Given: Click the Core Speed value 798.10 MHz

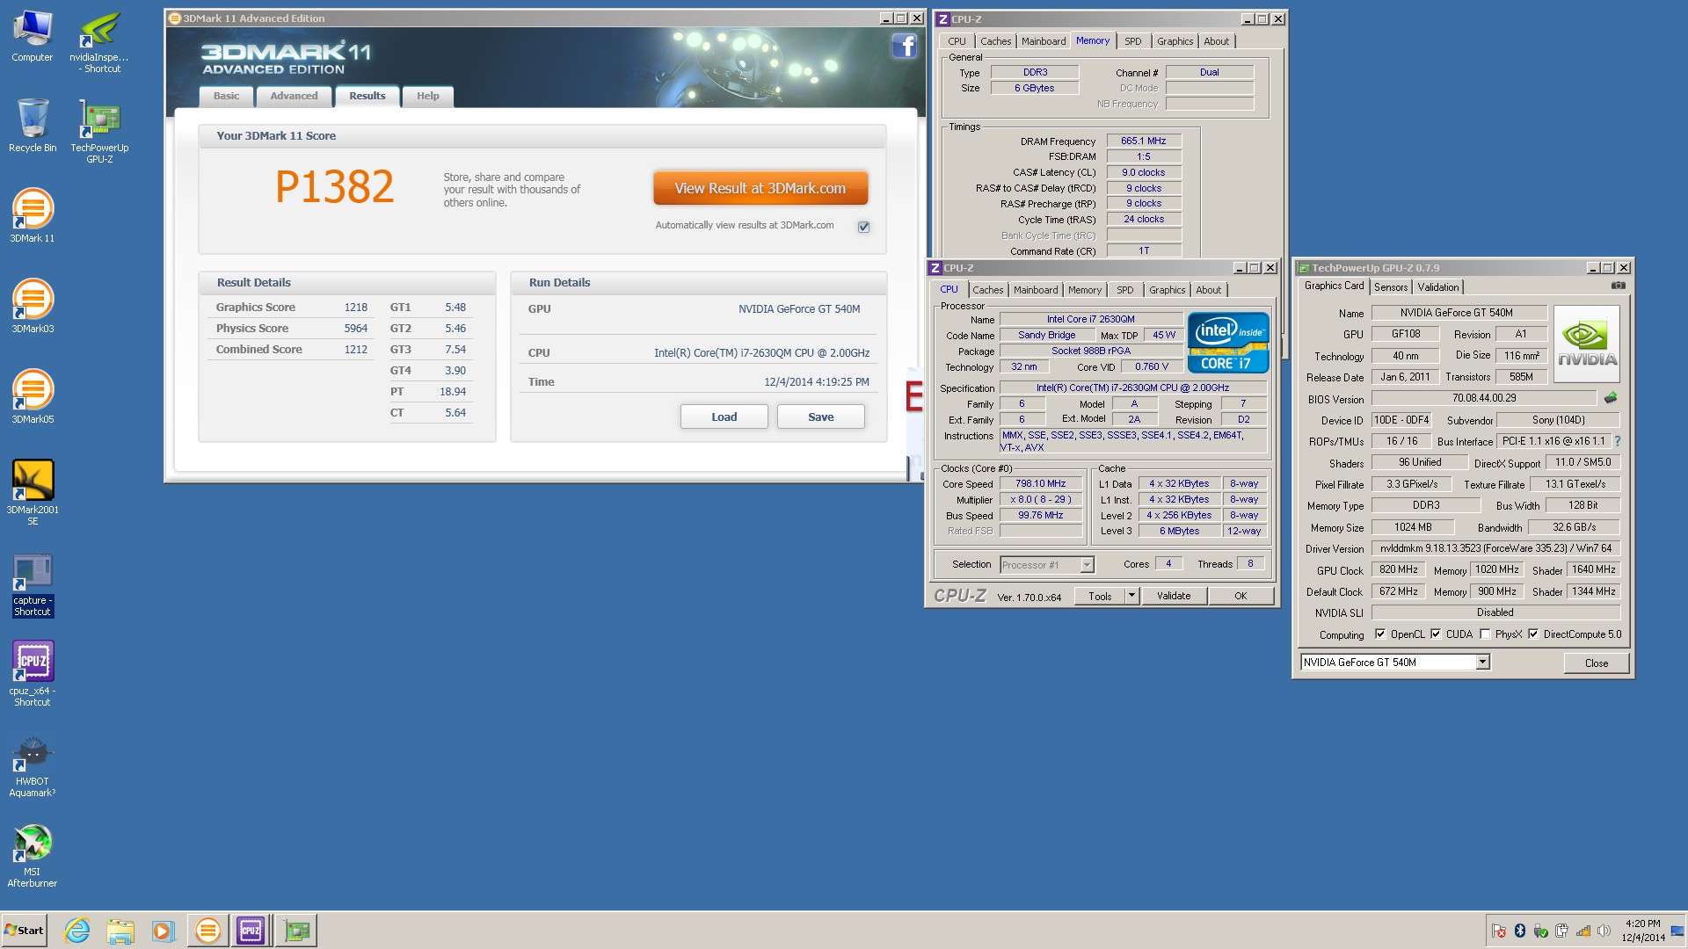Looking at the screenshot, I should [1040, 484].
